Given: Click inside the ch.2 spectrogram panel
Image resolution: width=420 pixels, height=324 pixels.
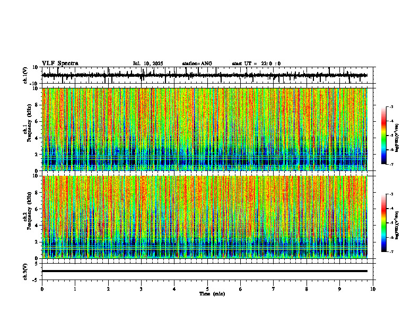Looking at the screenshot, I should (x=205, y=217).
